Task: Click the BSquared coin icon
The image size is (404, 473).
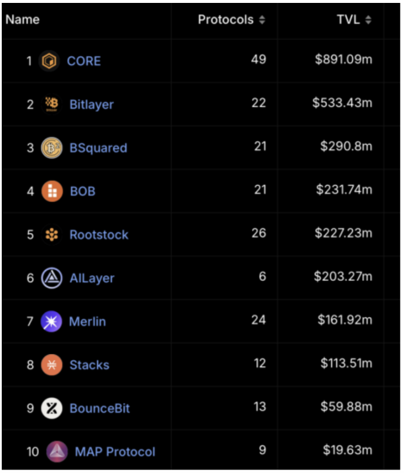Action: coord(51,148)
